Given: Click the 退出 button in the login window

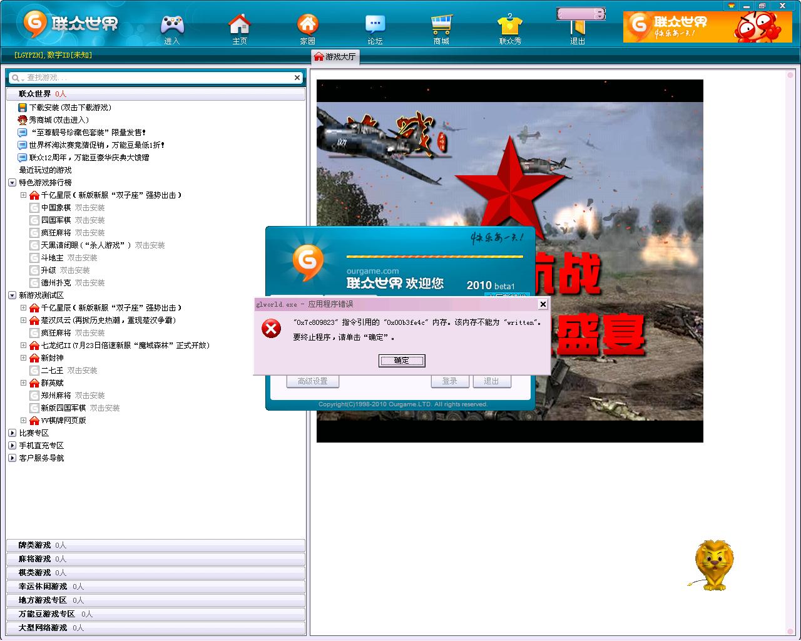Looking at the screenshot, I should [x=491, y=381].
